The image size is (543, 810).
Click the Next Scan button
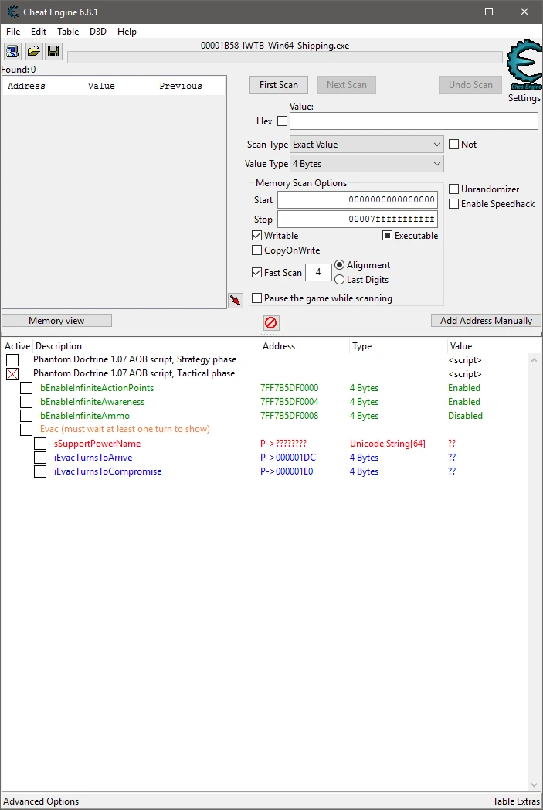click(347, 85)
